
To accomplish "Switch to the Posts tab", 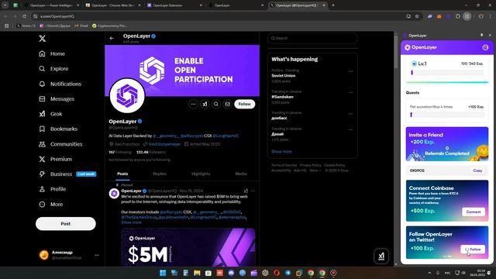I will pos(122,174).
